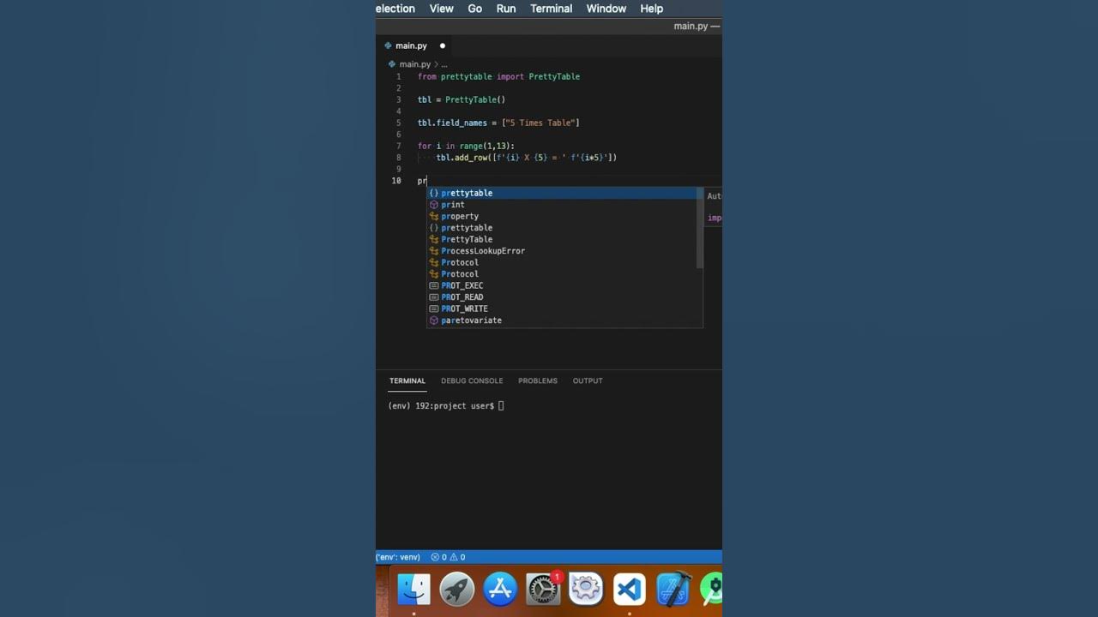The width and height of the screenshot is (1098, 617).
Task: Open the Go menu
Action: [474, 9]
